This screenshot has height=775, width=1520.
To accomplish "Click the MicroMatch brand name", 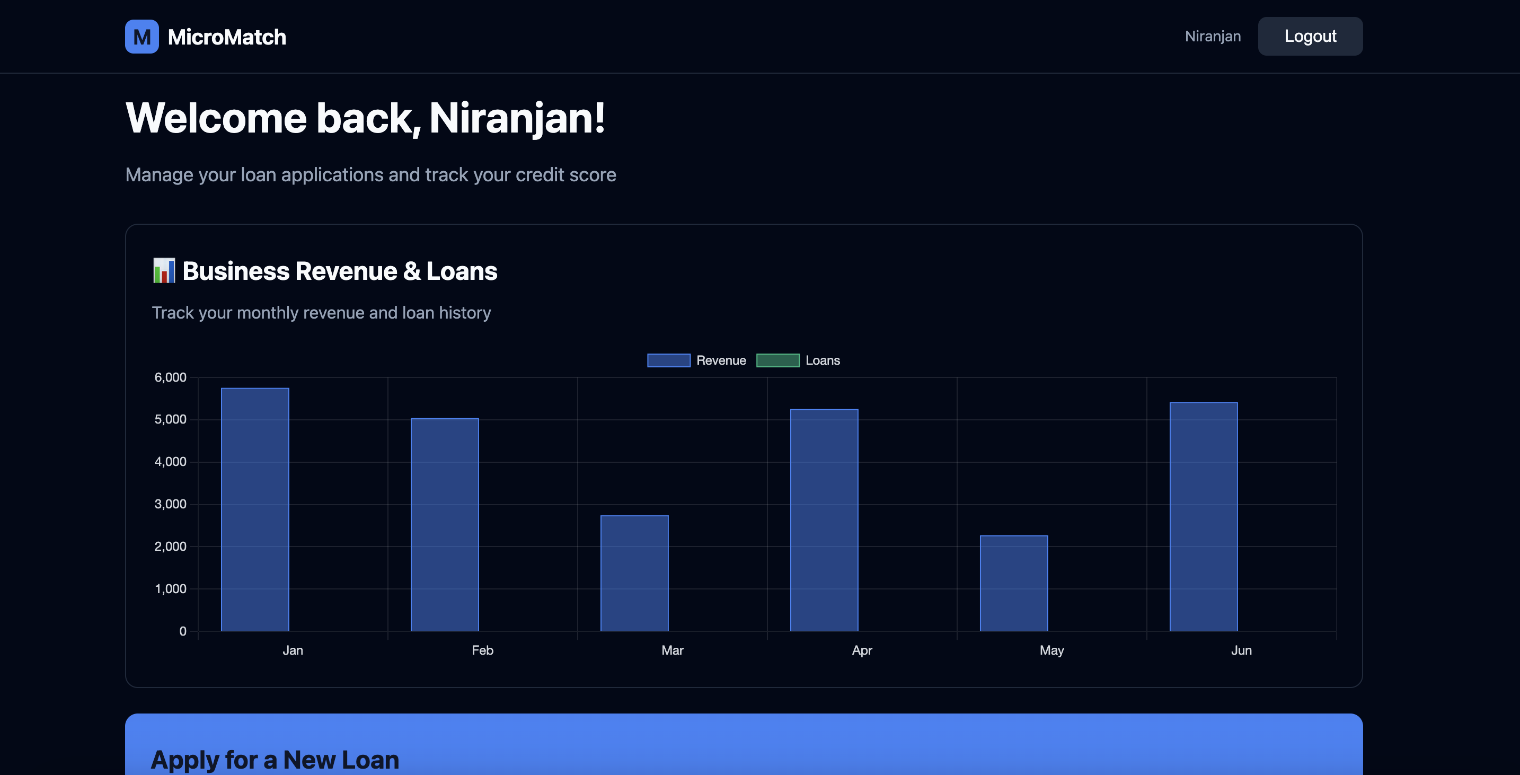I will click(227, 37).
